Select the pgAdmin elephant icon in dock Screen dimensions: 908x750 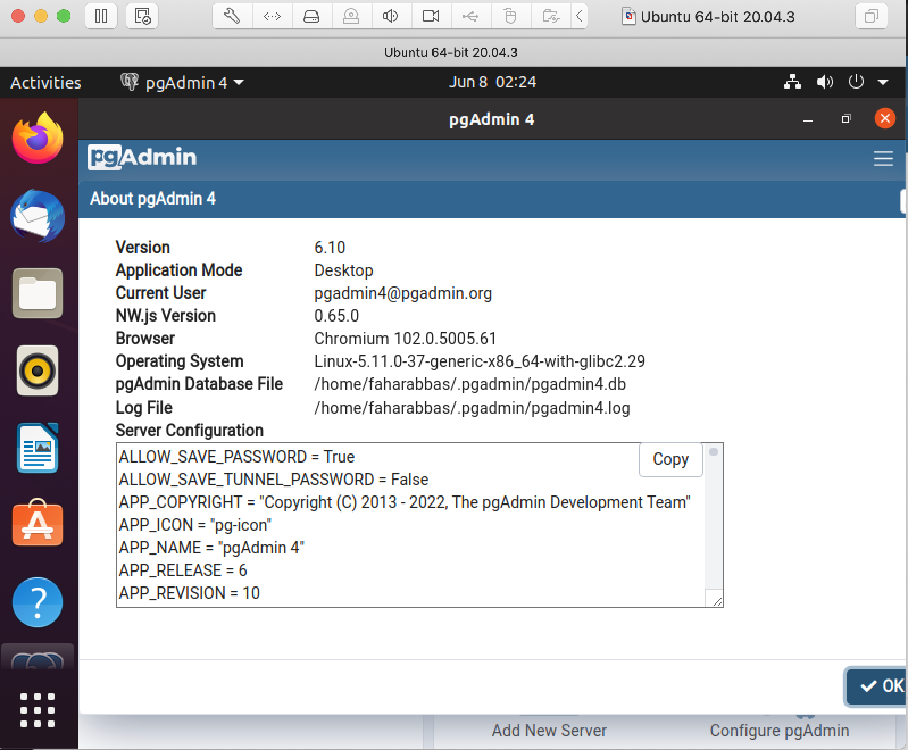38,659
